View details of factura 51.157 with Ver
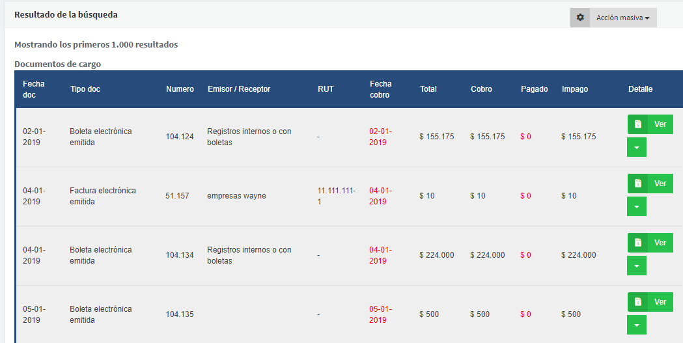The width and height of the screenshot is (683, 343). point(660,184)
